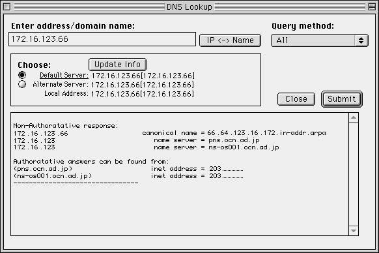Click the address/domain name input field
Screen dimensions: 379x253
click(102, 39)
